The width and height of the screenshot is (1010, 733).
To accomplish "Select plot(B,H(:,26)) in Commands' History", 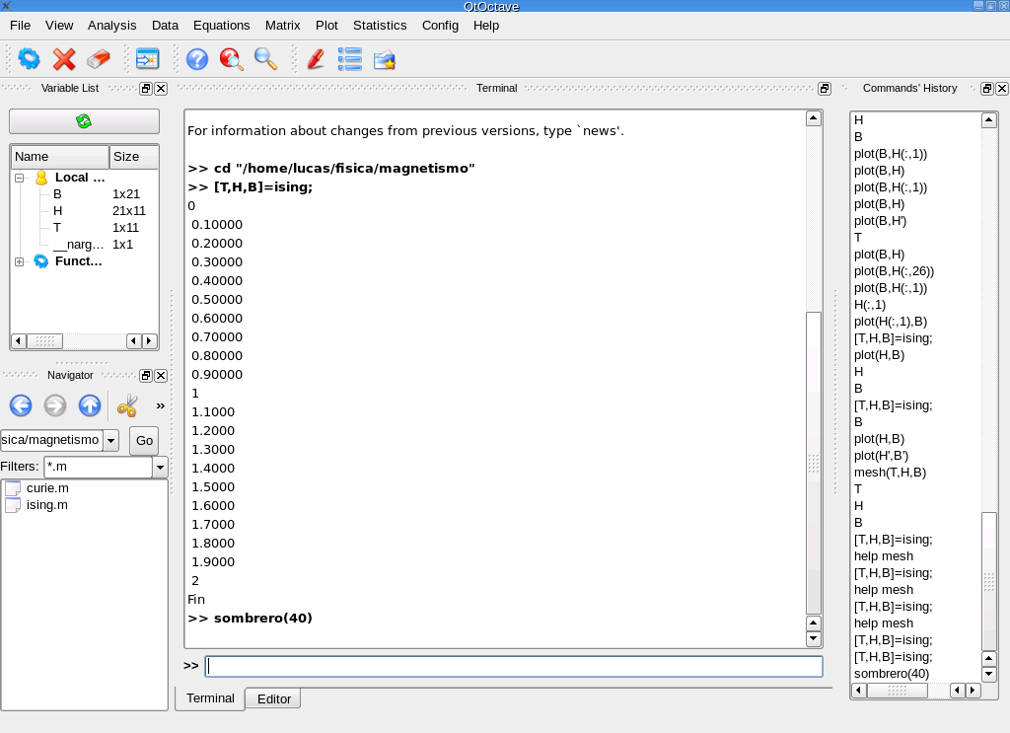I will [x=894, y=271].
